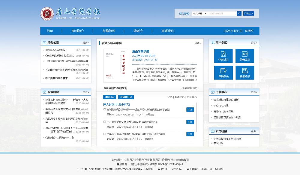The width and height of the screenshot is (300, 175).
Task: Click the search magnifier icon button
Action: 239,13
